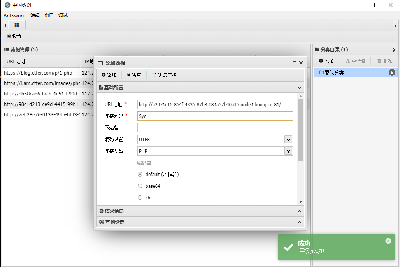Expand the 请求信息 section
400x267 pixels.
[299, 211]
